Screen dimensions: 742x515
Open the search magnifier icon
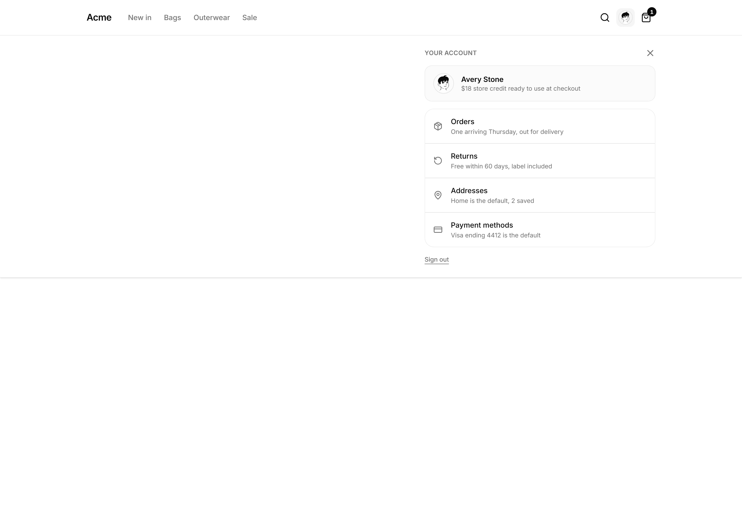click(x=605, y=18)
